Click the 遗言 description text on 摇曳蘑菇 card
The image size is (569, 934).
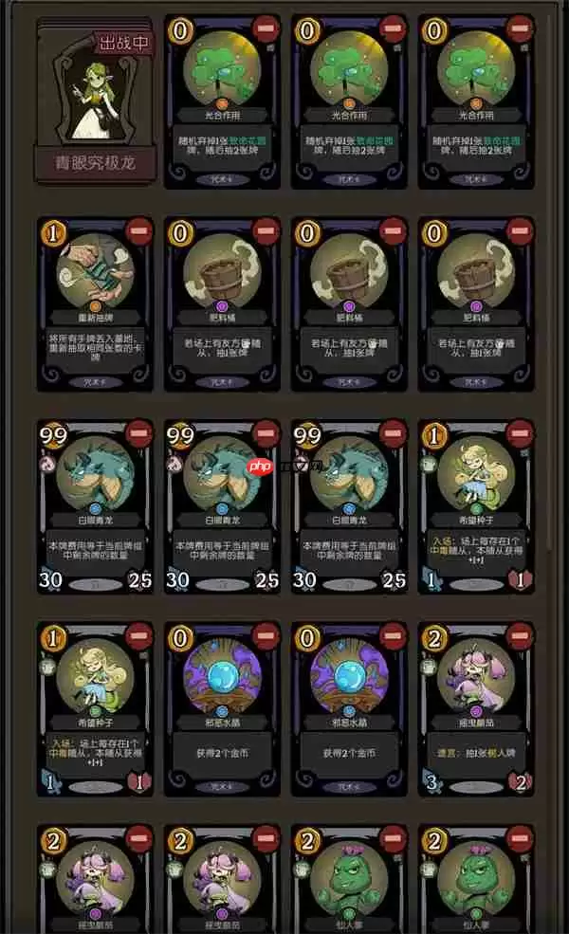[x=476, y=754]
